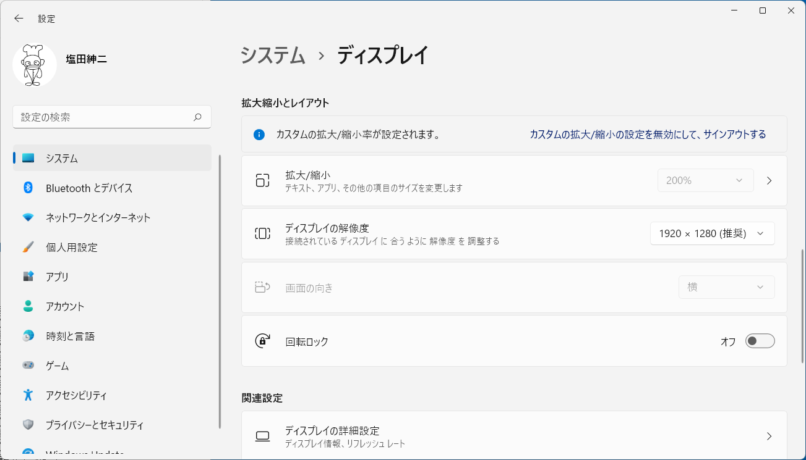806x460 pixels.
Task: Click the オフ status text
Action: click(728, 341)
